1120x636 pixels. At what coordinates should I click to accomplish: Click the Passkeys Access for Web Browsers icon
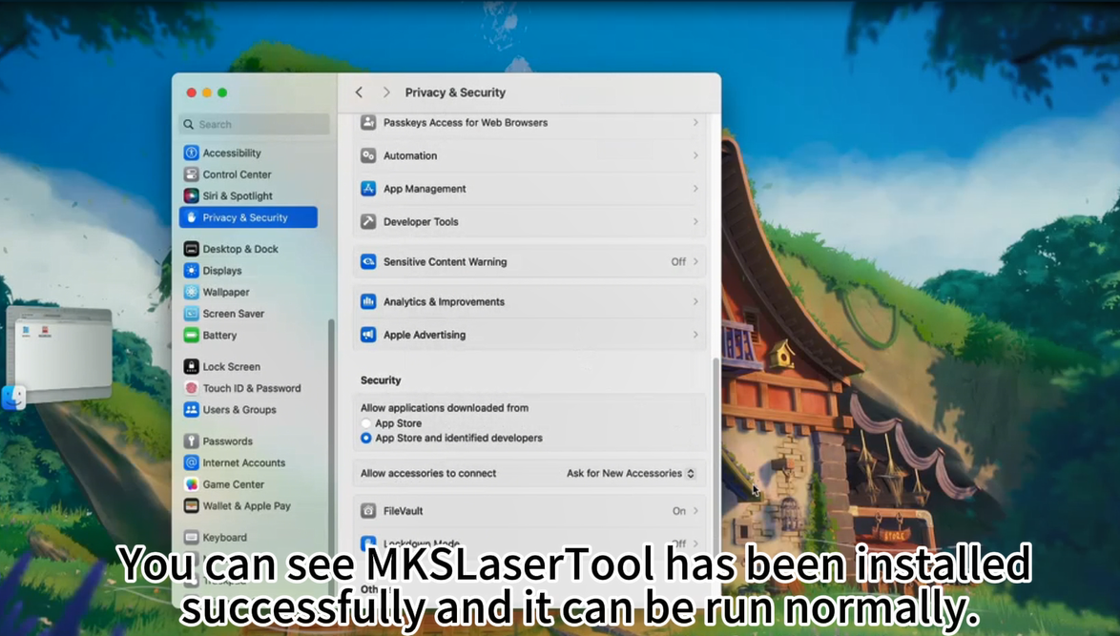coord(368,123)
